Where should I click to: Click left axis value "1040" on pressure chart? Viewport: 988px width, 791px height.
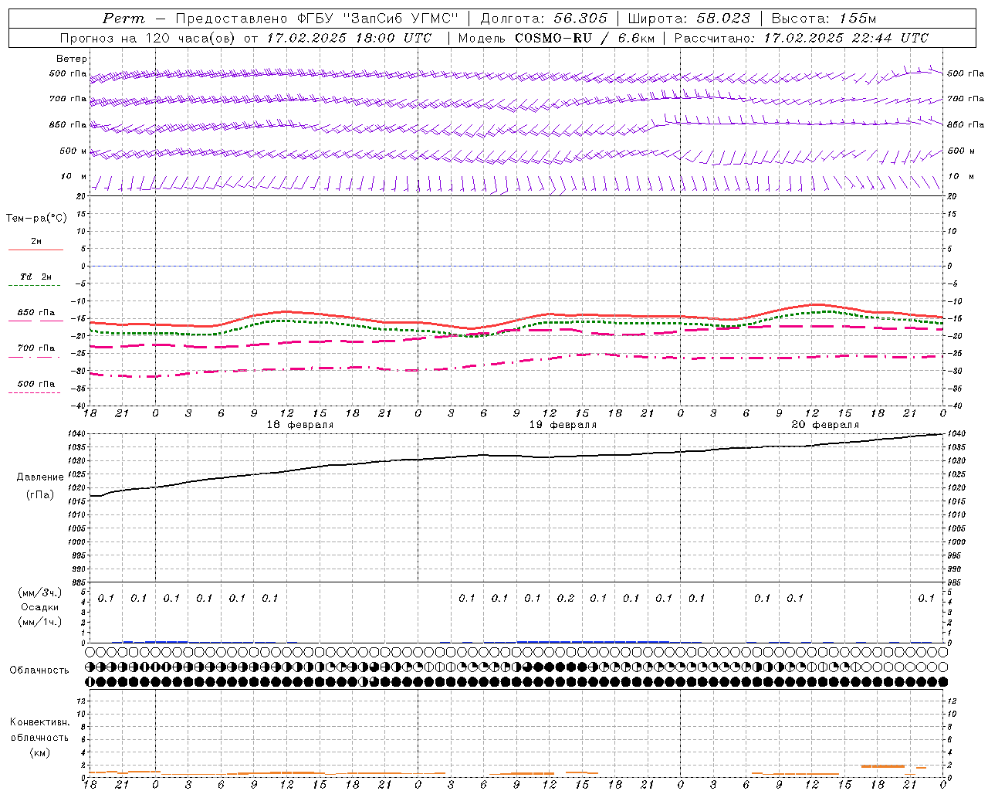pos(77,434)
